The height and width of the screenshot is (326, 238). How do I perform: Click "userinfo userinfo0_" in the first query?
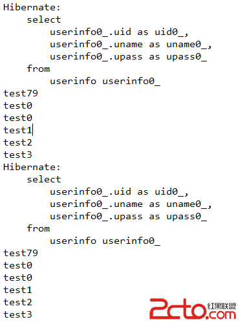(105, 81)
